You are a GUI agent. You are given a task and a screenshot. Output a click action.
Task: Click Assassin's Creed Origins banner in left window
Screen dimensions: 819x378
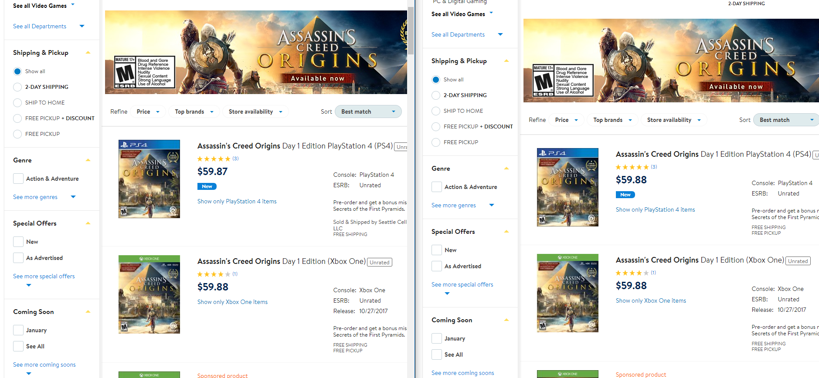(256, 52)
